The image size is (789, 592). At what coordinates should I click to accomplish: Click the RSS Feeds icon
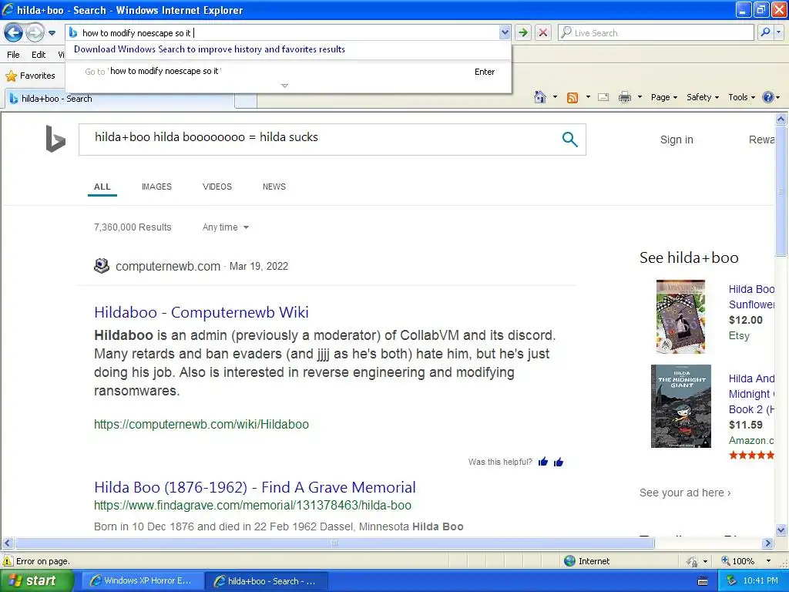coord(572,98)
